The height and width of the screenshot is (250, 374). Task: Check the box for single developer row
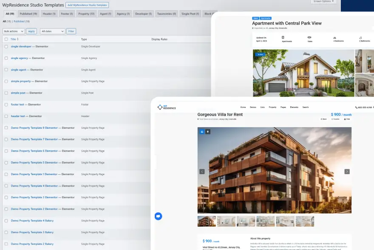[x=6, y=47]
